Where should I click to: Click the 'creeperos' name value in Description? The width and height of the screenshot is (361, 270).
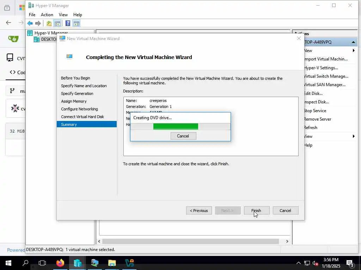pos(158,101)
